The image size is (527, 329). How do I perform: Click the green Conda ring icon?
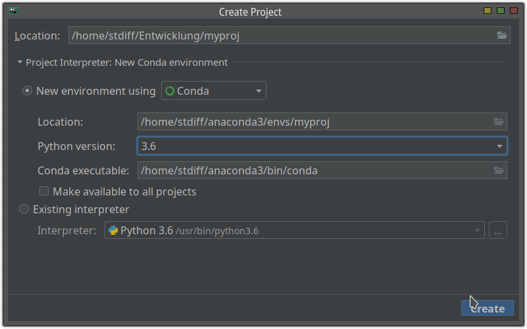click(170, 91)
